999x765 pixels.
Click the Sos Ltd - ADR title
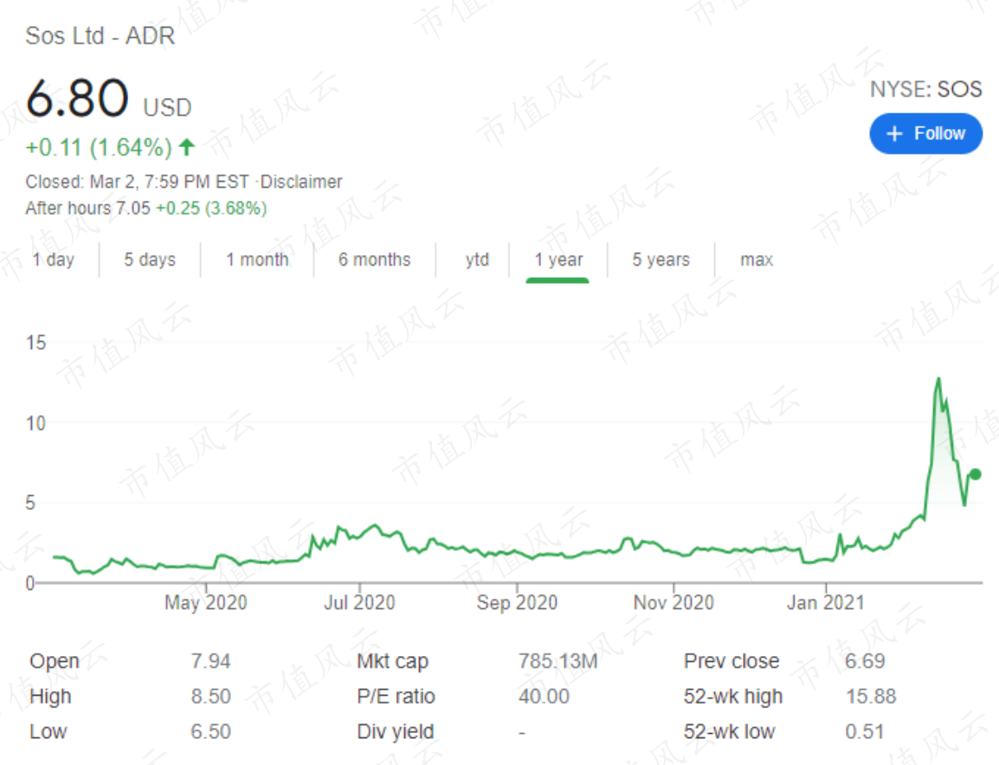tap(100, 35)
